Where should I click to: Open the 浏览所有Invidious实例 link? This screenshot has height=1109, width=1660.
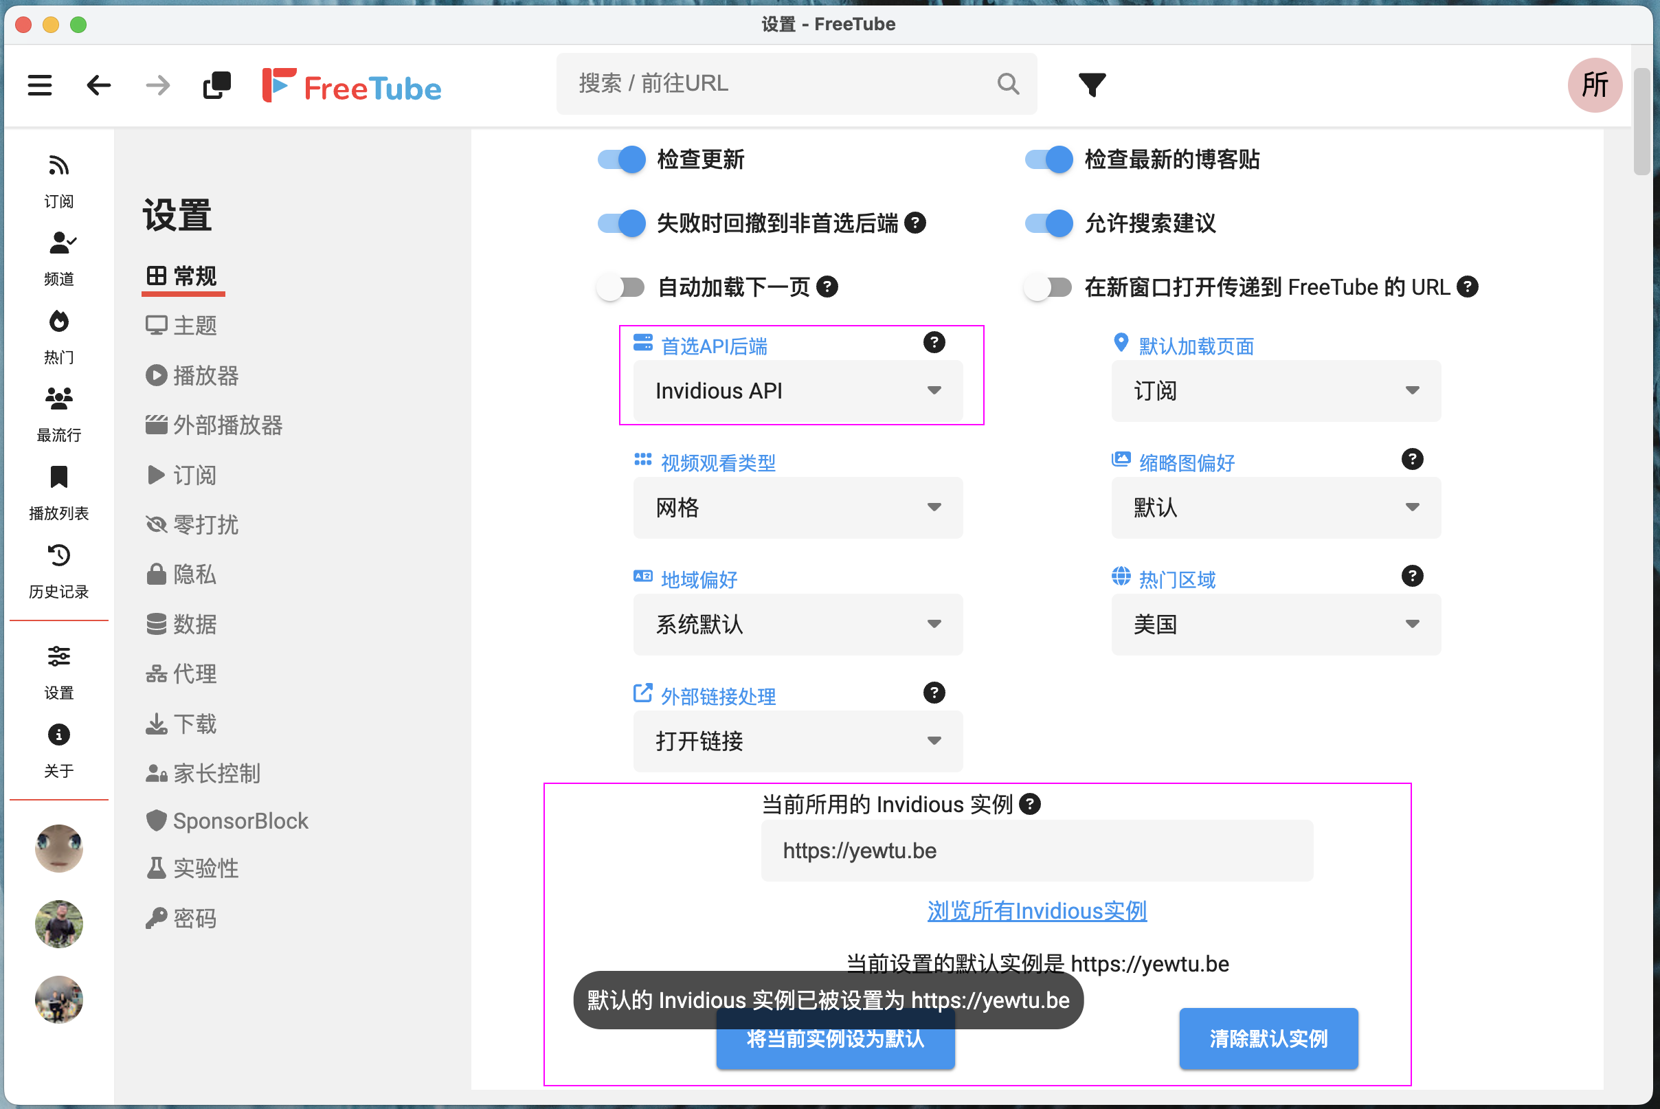(1036, 911)
